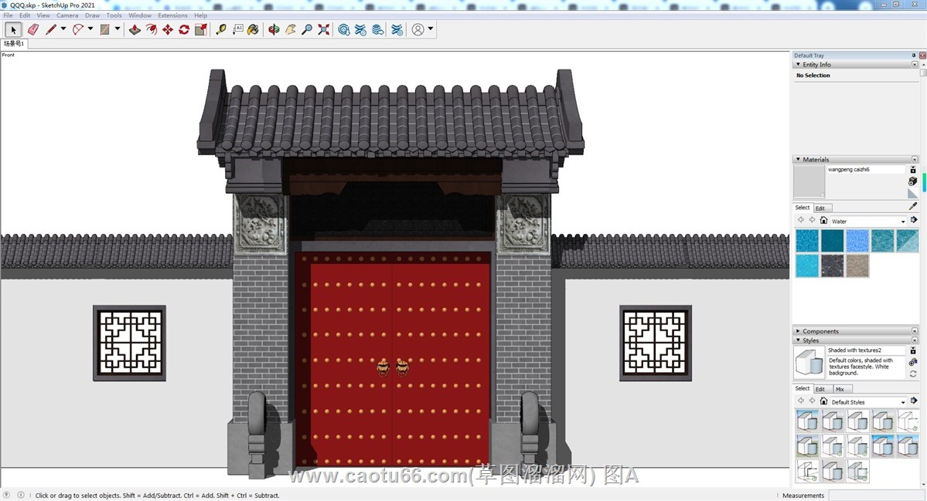Open the Line tool dropdown arrow

[63, 29]
